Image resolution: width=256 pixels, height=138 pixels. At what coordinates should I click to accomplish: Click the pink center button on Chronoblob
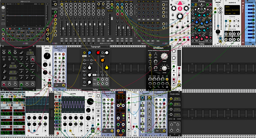pos(180,9)
